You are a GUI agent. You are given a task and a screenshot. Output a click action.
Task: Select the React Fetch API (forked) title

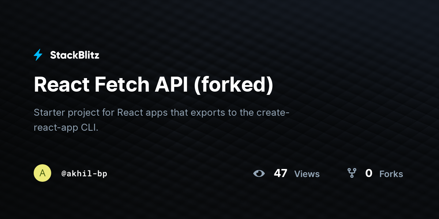coord(154,85)
